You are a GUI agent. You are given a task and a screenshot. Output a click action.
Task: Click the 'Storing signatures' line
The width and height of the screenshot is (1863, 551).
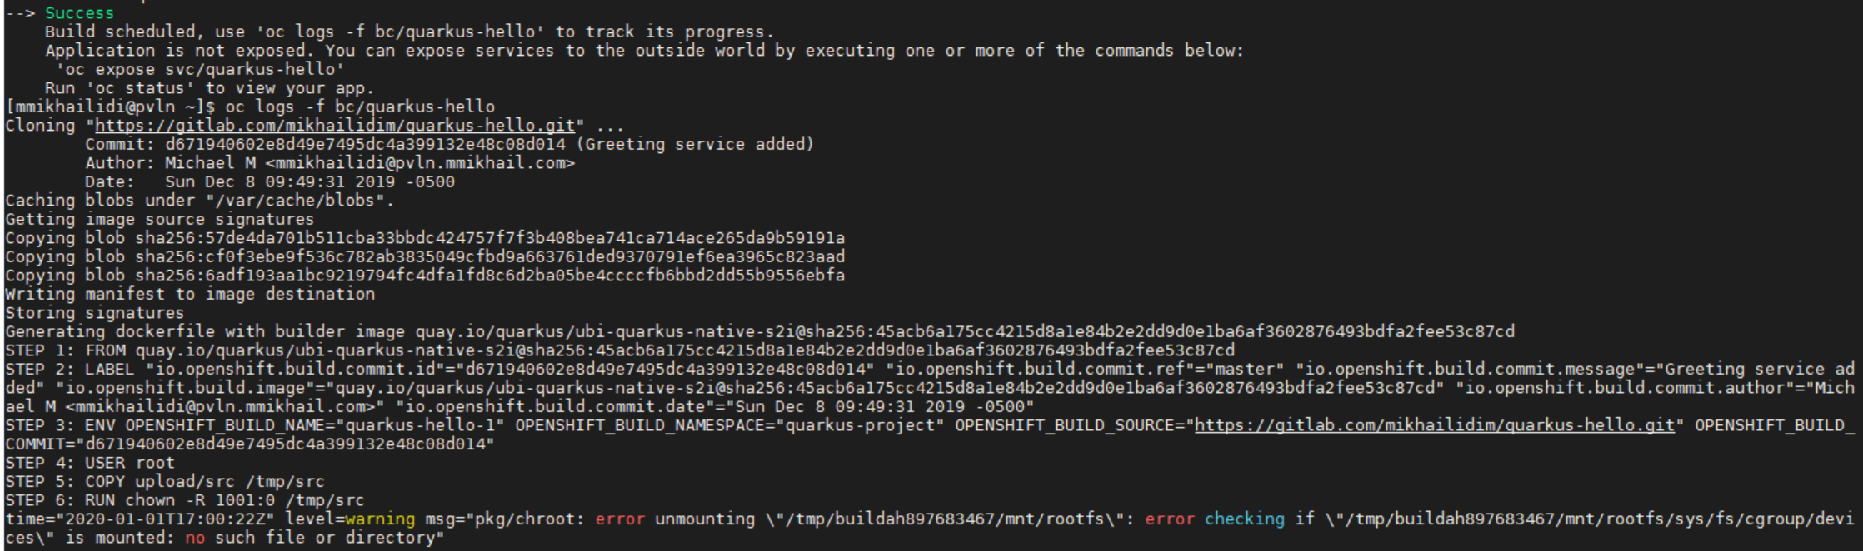tap(95, 313)
